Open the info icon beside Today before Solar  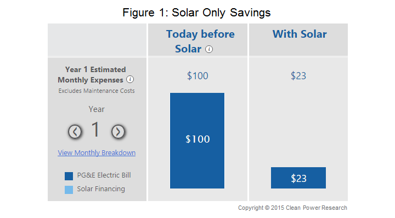(209, 49)
